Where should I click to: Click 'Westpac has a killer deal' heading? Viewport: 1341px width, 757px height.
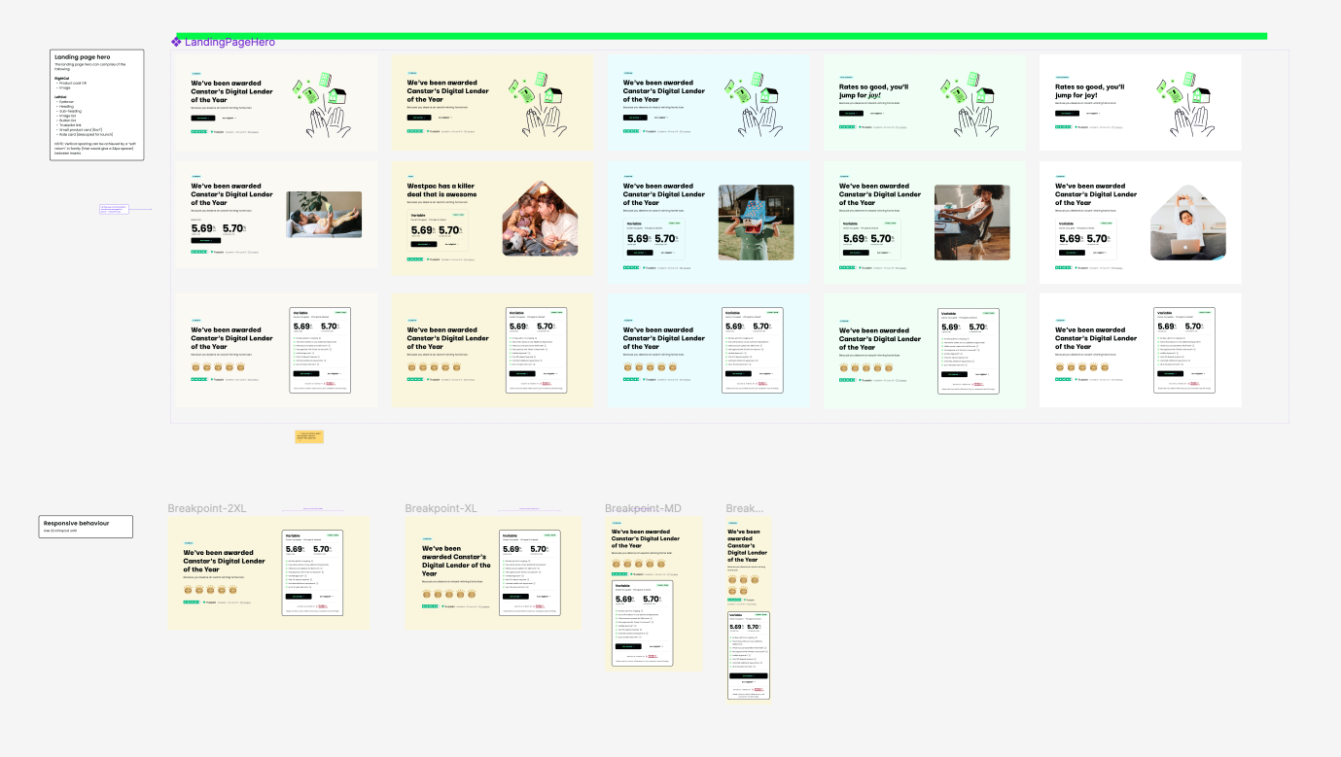(442, 189)
